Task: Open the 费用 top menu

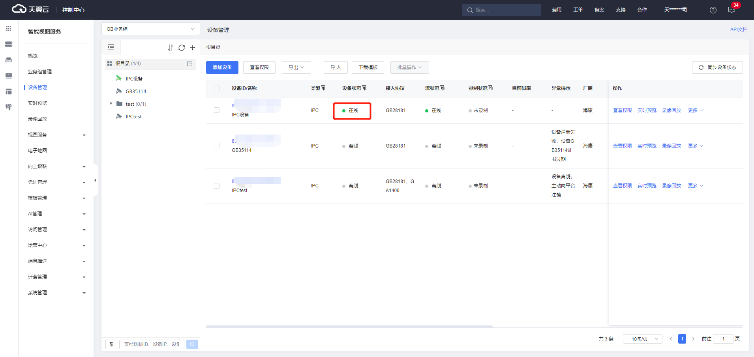Action: (x=557, y=10)
